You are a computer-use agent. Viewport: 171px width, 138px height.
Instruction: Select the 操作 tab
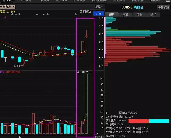[153, 14]
